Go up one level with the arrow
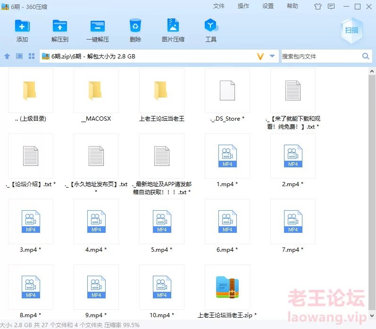376x329 pixels. coord(7,56)
